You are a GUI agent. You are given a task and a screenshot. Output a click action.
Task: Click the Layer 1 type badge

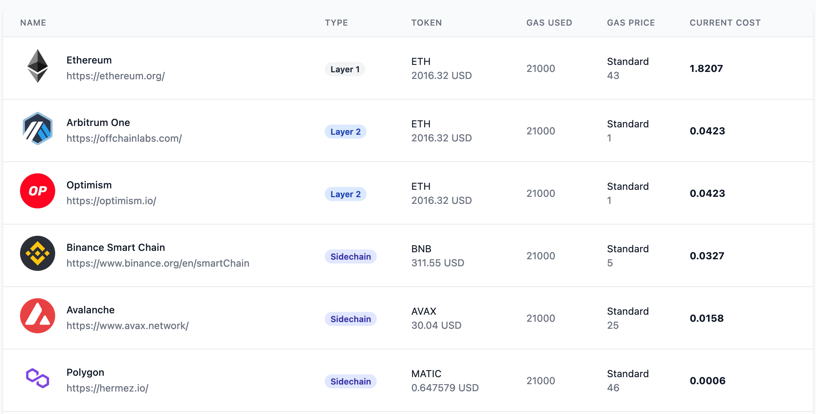[x=345, y=69]
